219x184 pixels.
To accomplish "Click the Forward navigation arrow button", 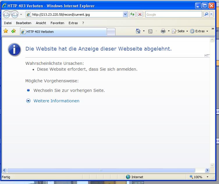I will tap(15, 15).
